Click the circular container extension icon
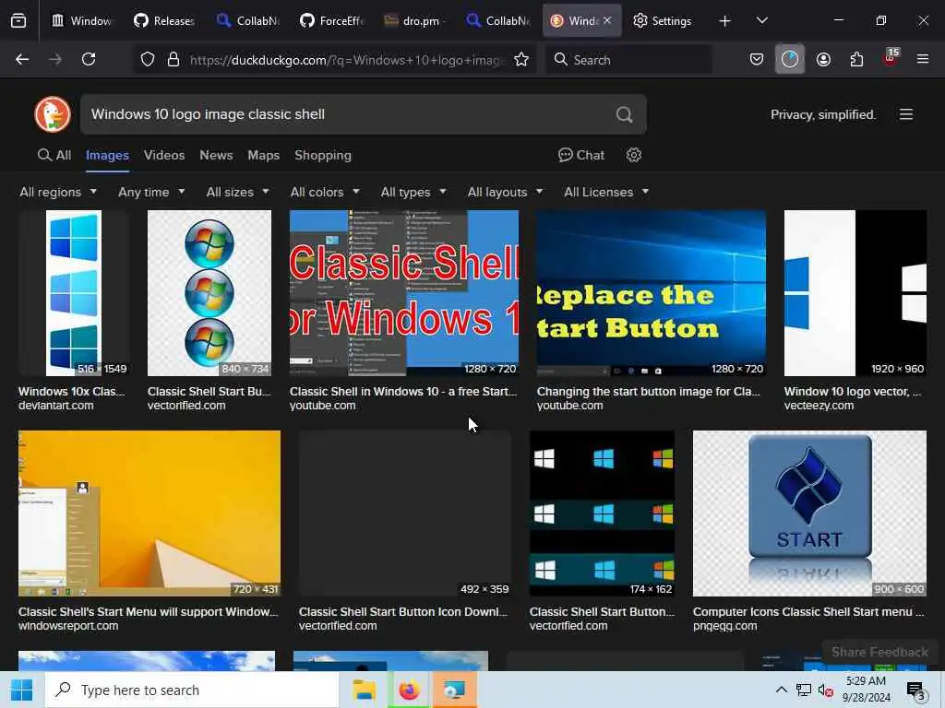Viewport: 945px width, 708px height. 790,59
